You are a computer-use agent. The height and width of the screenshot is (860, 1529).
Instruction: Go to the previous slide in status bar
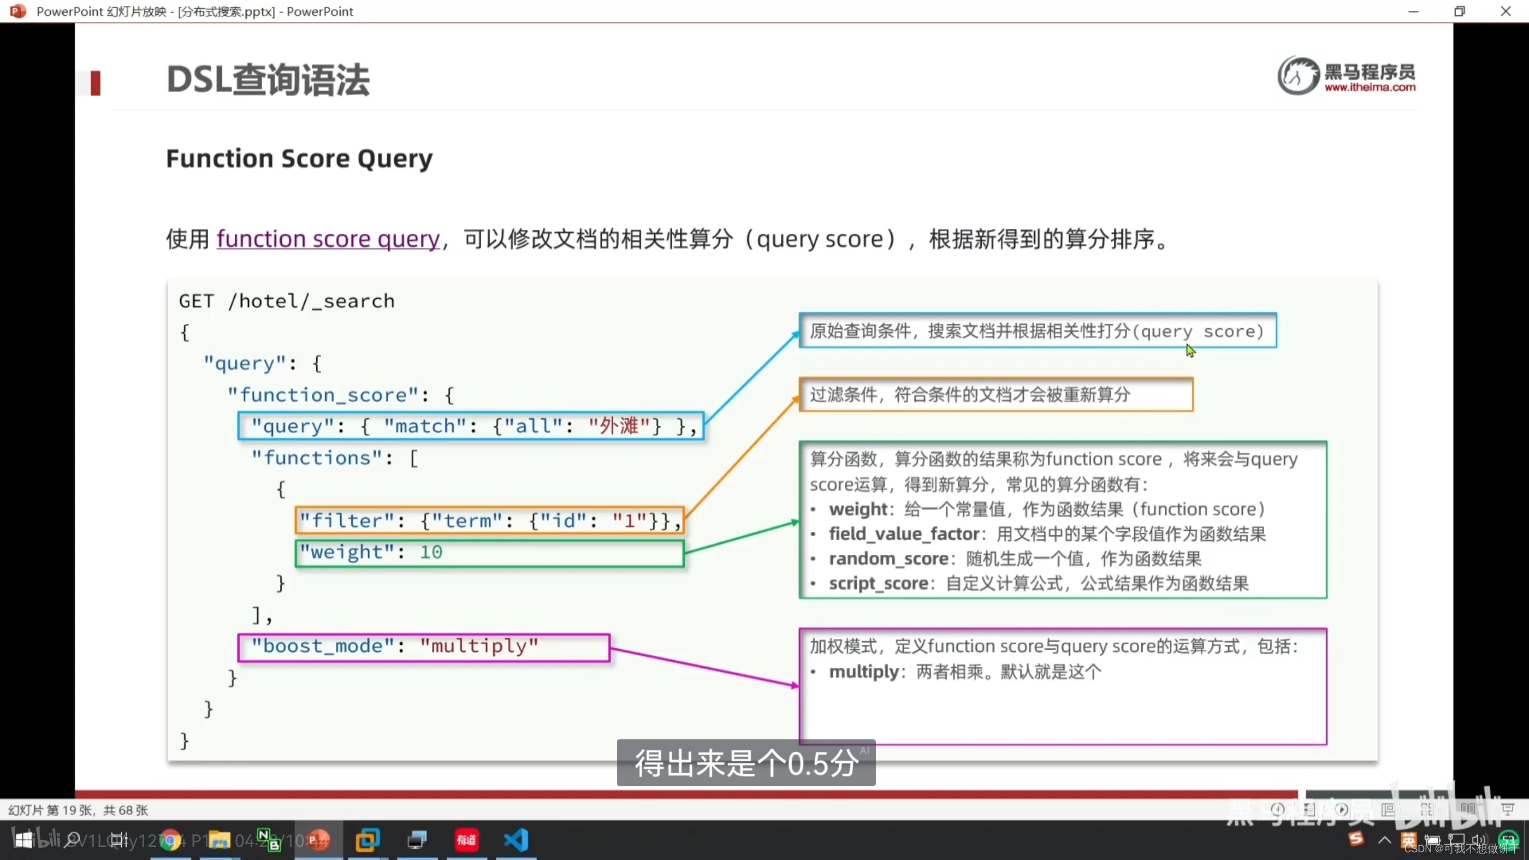[1277, 810]
